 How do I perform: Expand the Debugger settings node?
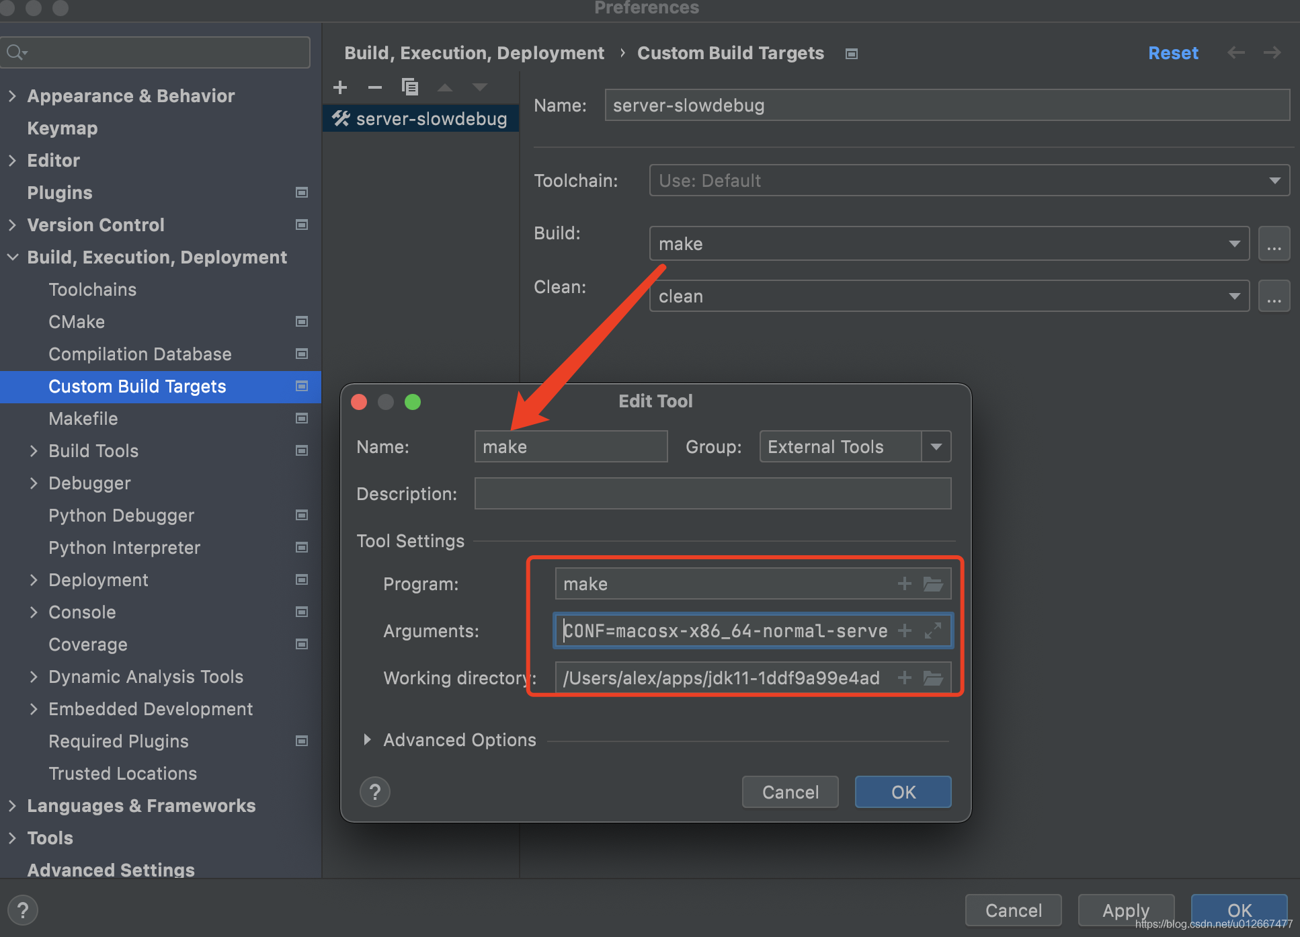click(34, 483)
